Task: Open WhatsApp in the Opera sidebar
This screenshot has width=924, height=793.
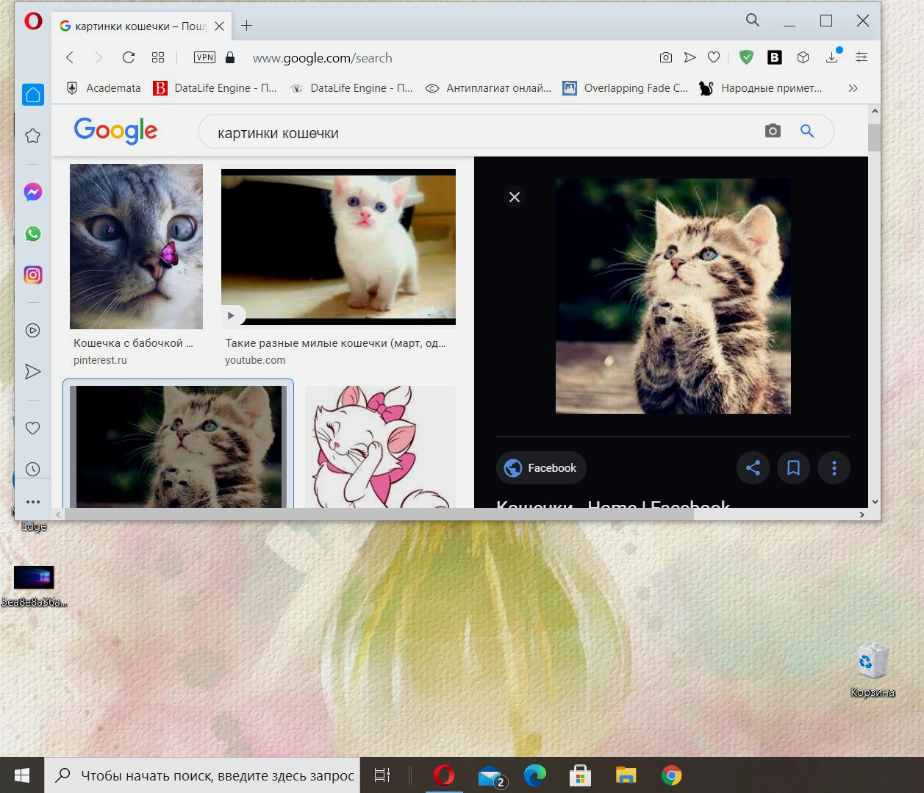Action: pyautogui.click(x=33, y=234)
